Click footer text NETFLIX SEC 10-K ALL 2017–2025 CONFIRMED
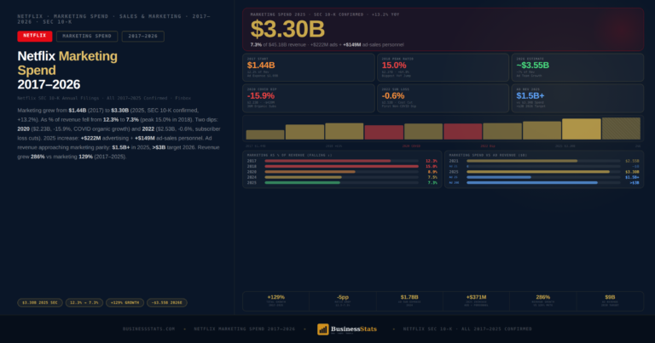The width and height of the screenshot is (655, 343). click(x=467, y=329)
